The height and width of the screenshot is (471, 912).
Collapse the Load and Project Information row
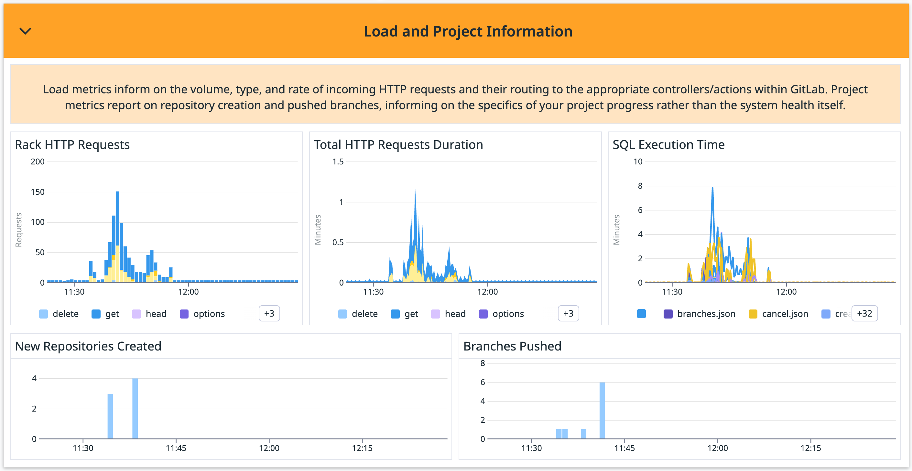pos(25,31)
